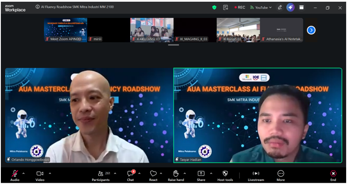Show next participants with blue arrow
This screenshot has width=347, height=184.
pos(311,30)
